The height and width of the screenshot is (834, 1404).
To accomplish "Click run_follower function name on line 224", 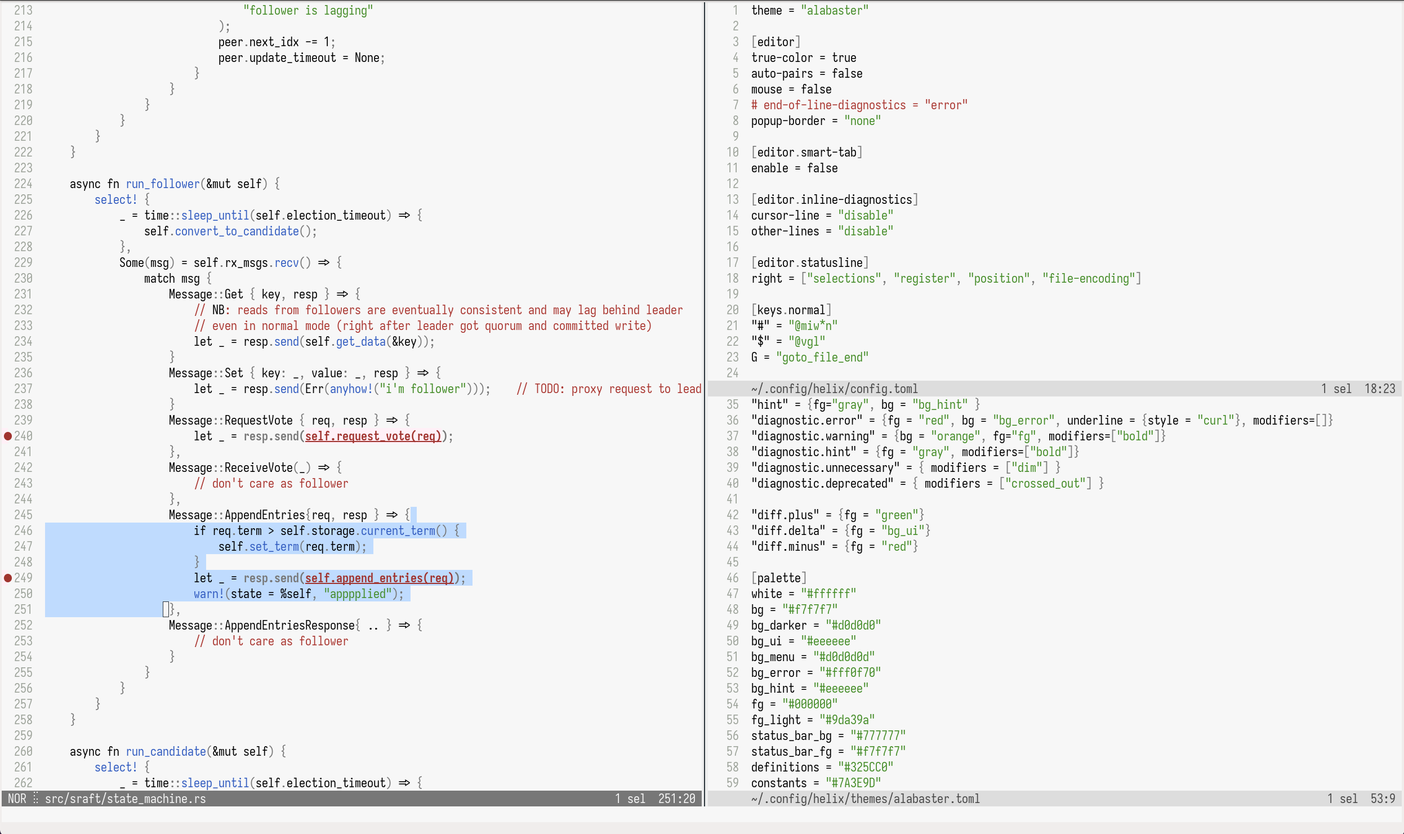I will click(163, 184).
